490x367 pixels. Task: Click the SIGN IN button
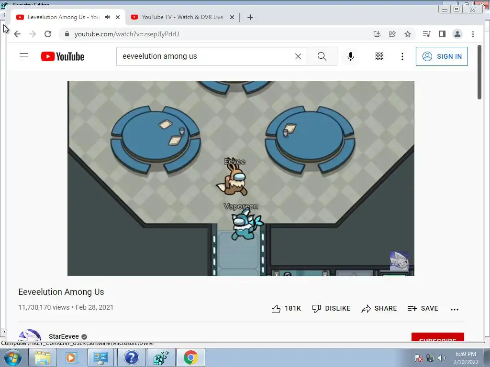pyautogui.click(x=442, y=56)
